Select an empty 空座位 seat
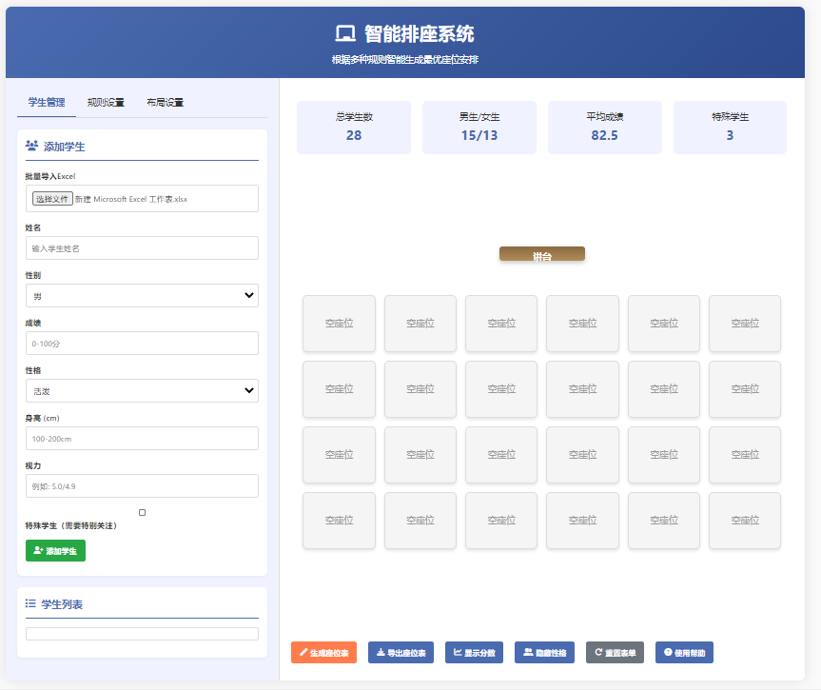821x690 pixels. (339, 324)
